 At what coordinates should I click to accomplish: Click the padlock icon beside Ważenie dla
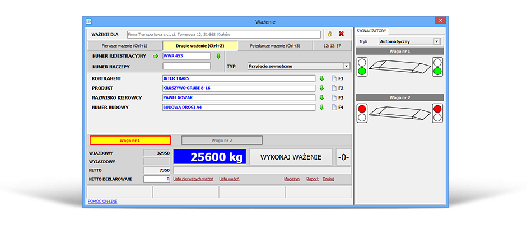(x=330, y=34)
